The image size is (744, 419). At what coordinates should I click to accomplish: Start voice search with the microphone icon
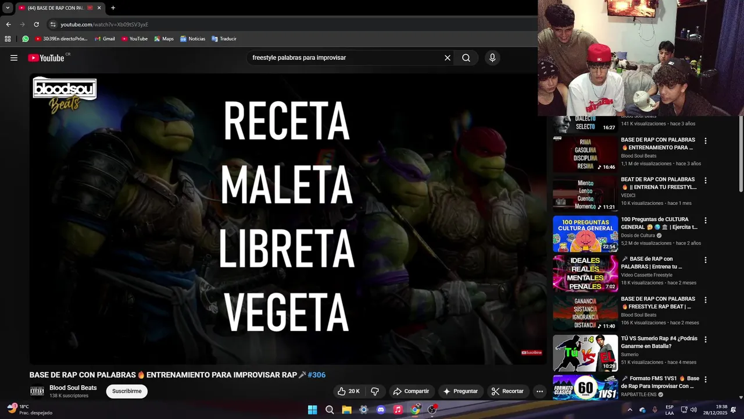492,58
